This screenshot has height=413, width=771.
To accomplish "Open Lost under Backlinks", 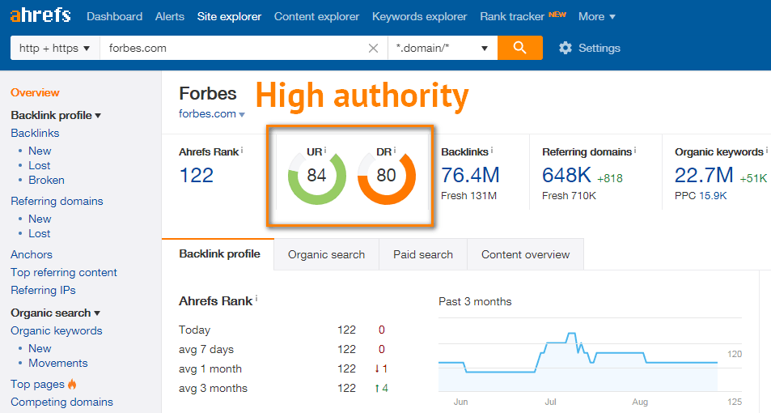I will pos(40,165).
